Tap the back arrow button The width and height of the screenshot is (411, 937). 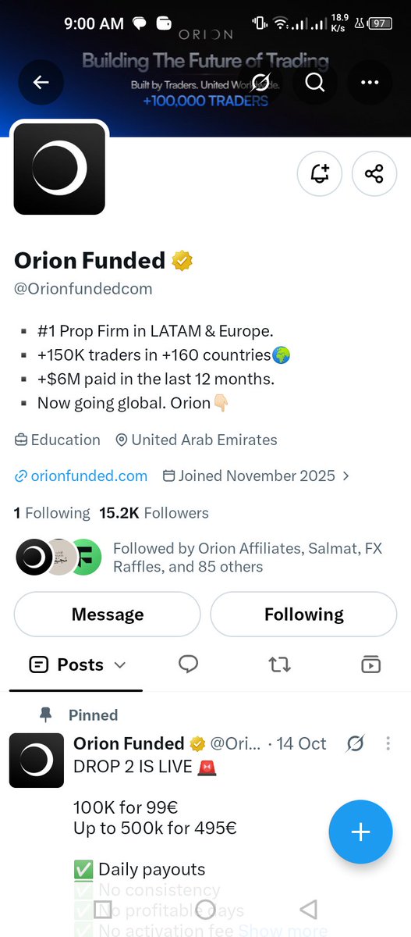41,82
